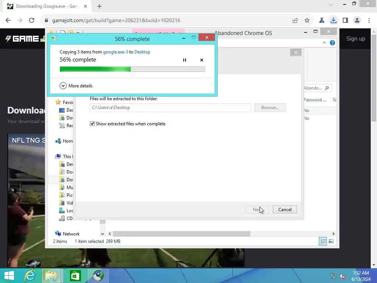Close the extraction wizard with its X
The width and height of the screenshot is (377, 283).
point(296,52)
